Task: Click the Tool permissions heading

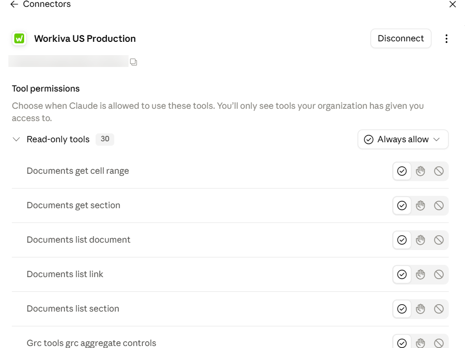Action: click(46, 89)
